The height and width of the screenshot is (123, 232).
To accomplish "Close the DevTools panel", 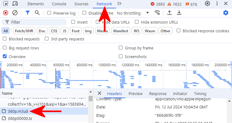I will (226, 3).
